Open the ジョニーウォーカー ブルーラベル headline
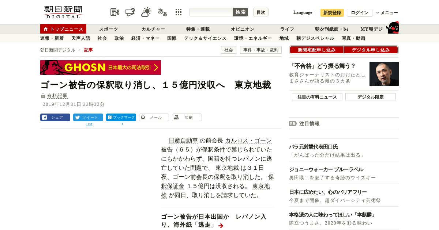The image size is (439, 230). [326, 170]
